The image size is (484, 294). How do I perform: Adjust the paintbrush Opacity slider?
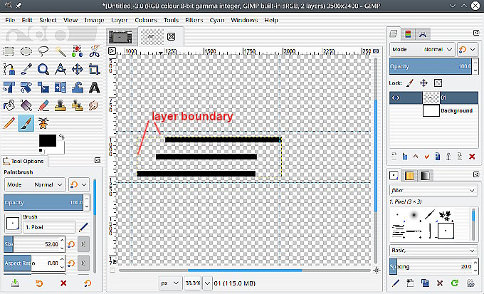tap(43, 203)
